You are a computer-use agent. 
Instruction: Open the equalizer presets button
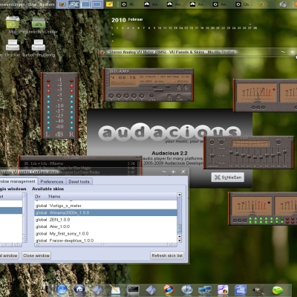[278, 142]
